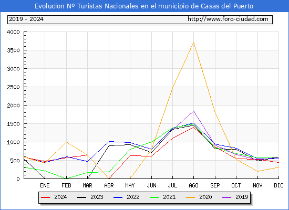This screenshot has height=210, width=289.
Task: Click the legend label '2019'
Action: pyautogui.click(x=242, y=197)
